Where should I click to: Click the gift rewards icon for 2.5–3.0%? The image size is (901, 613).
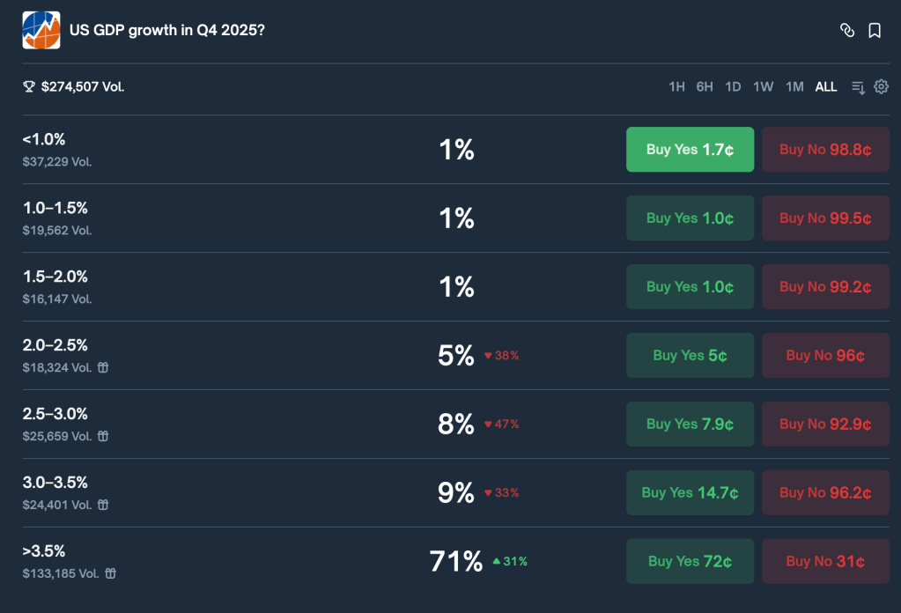click(x=103, y=437)
